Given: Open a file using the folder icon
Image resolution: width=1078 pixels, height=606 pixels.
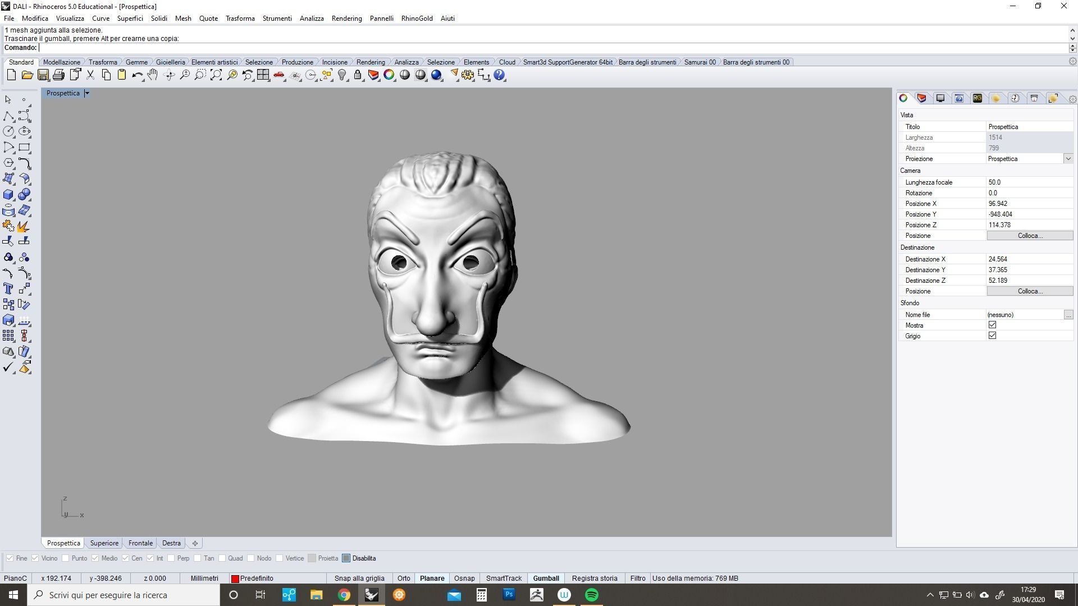Looking at the screenshot, I should tap(27, 75).
